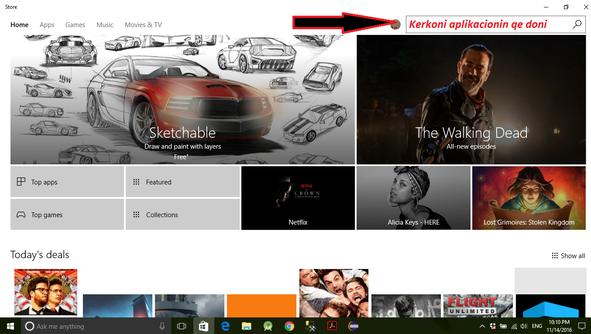Screen dimensions: 591x334
Task: Open the Top apps tile
Action: click(67, 181)
